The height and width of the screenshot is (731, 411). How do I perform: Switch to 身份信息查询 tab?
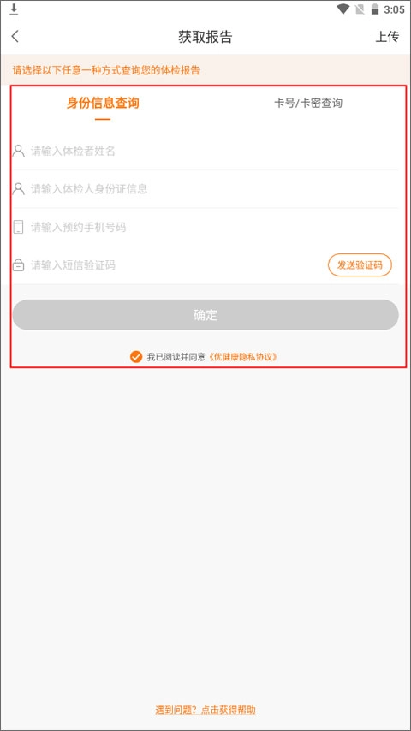point(103,103)
